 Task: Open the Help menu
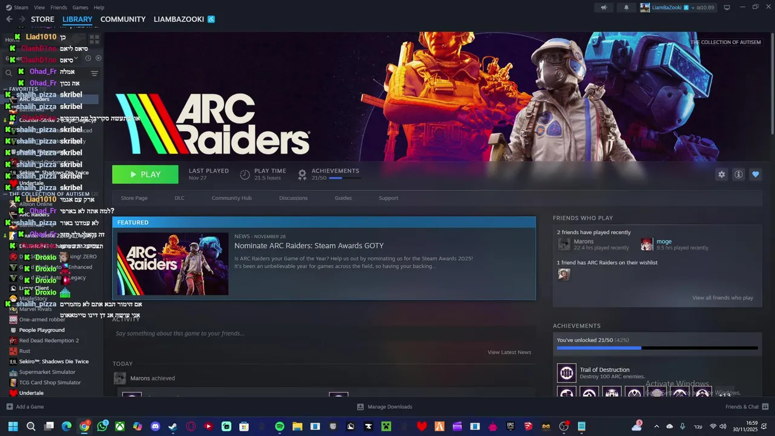(99, 7)
